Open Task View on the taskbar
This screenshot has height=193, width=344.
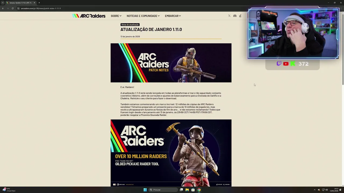(181, 190)
